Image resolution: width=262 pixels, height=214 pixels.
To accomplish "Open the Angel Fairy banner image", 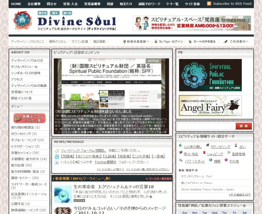I will point(210,106).
